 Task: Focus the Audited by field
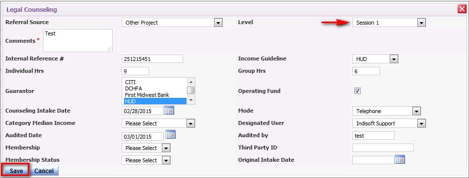point(374,136)
